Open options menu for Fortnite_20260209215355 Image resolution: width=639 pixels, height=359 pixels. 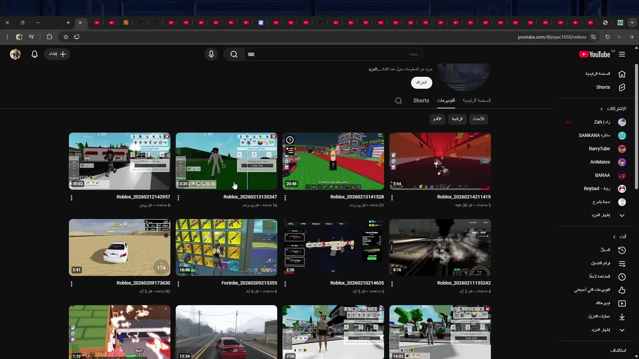point(178,284)
